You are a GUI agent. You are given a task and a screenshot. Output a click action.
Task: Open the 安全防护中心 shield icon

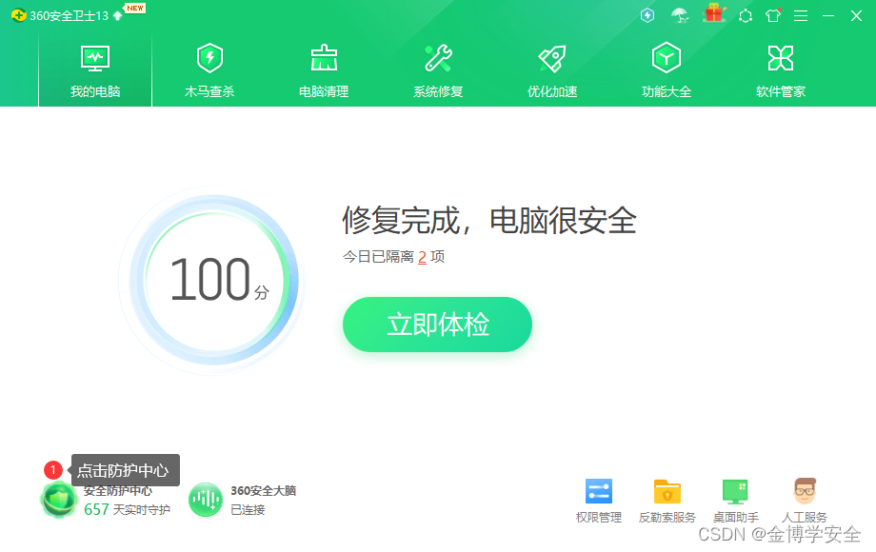pyautogui.click(x=59, y=500)
